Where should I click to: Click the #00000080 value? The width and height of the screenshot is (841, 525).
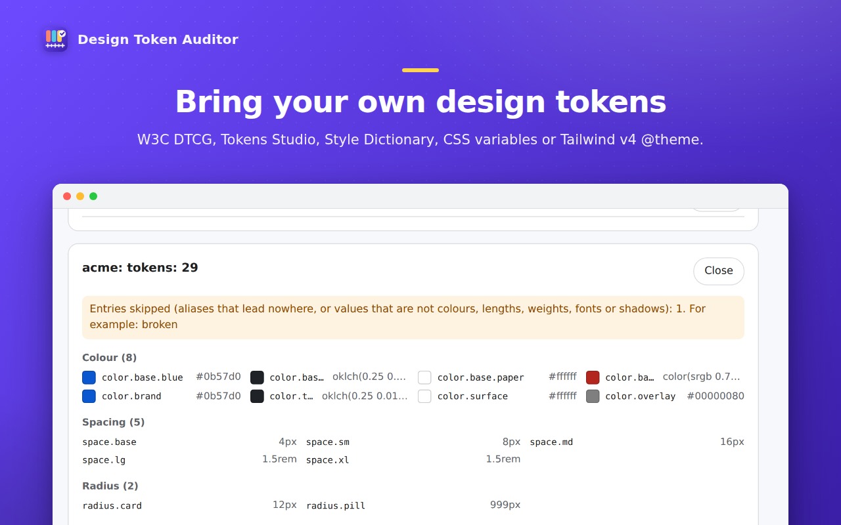point(716,396)
